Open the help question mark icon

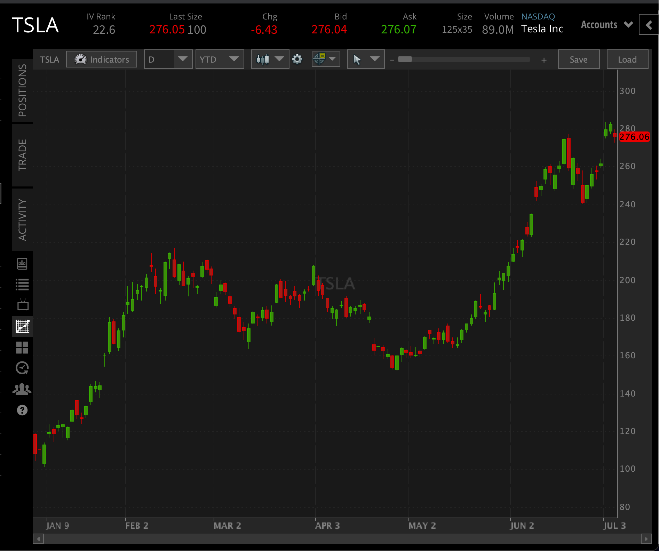point(23,410)
